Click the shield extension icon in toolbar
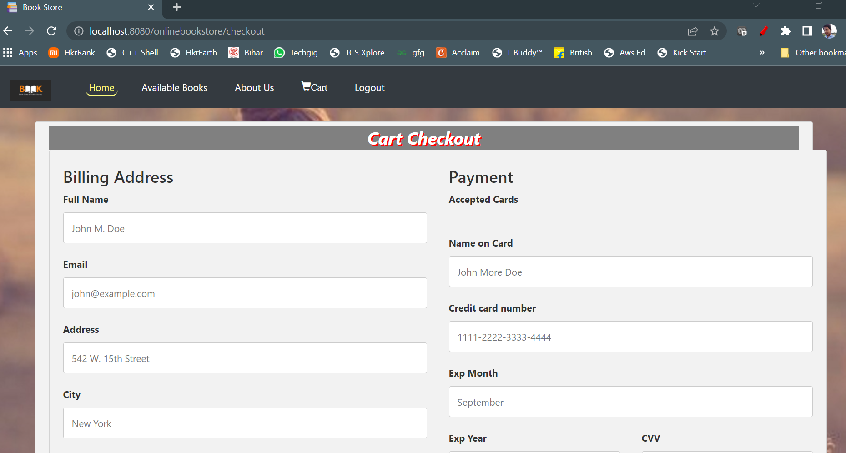 [742, 31]
